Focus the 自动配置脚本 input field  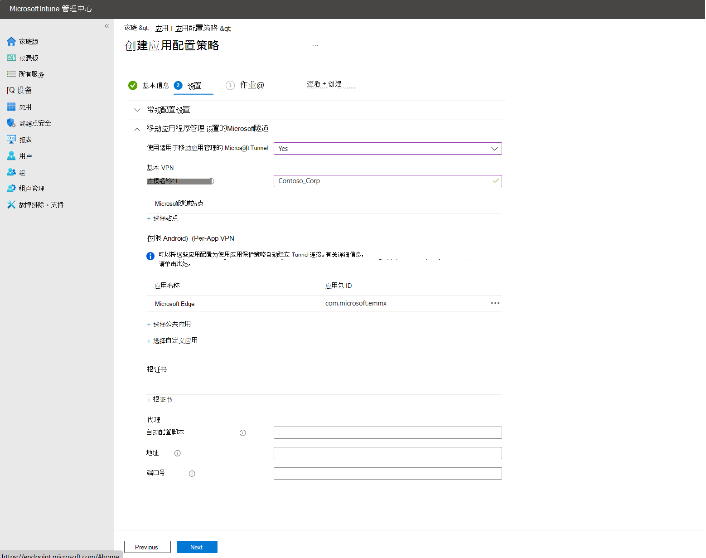pyautogui.click(x=387, y=433)
